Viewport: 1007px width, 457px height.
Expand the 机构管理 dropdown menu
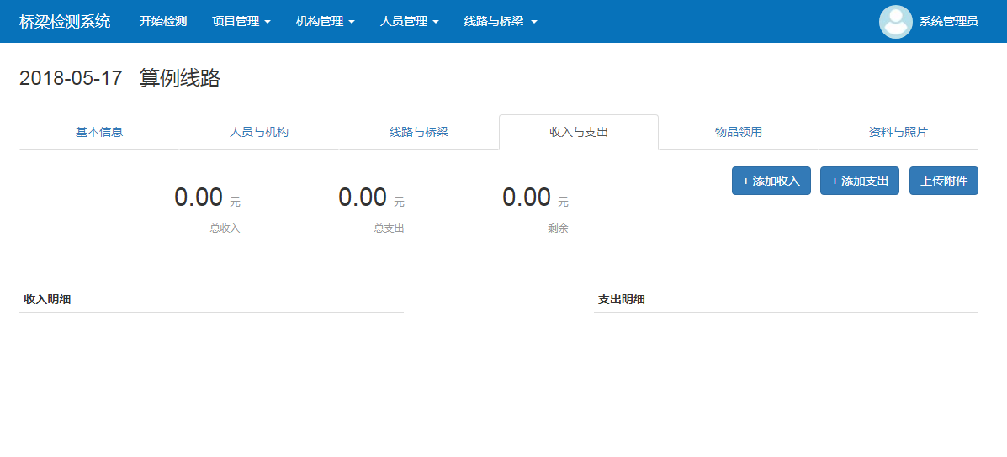click(325, 22)
